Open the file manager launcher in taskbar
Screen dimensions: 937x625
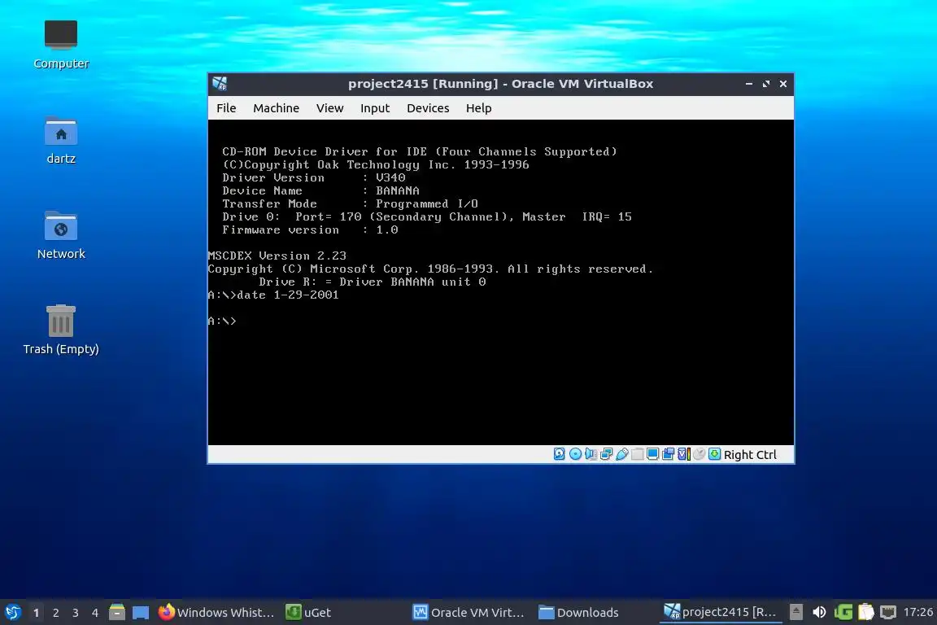coord(117,612)
